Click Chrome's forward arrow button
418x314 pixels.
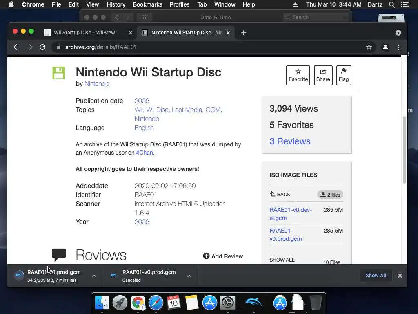[x=29, y=47]
